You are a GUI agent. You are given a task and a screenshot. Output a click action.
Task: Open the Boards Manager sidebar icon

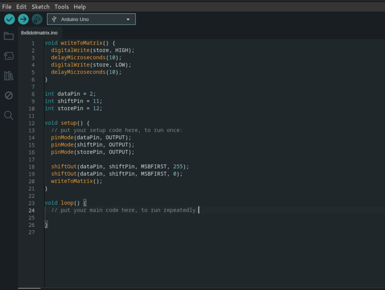click(x=9, y=56)
